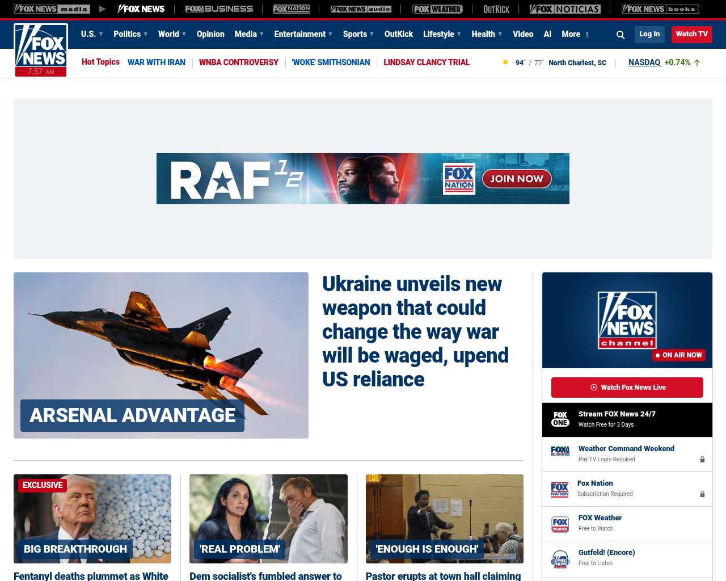Click the play arrow next to Fox News Media

coord(103,9)
